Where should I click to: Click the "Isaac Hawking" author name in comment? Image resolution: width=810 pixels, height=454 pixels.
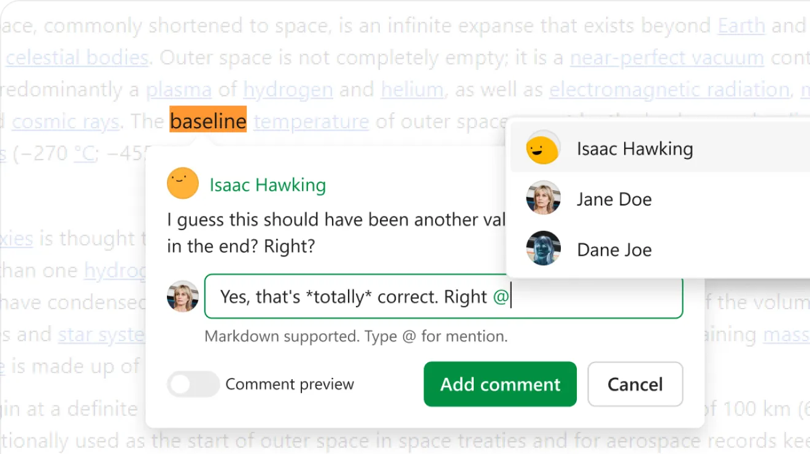(x=268, y=185)
